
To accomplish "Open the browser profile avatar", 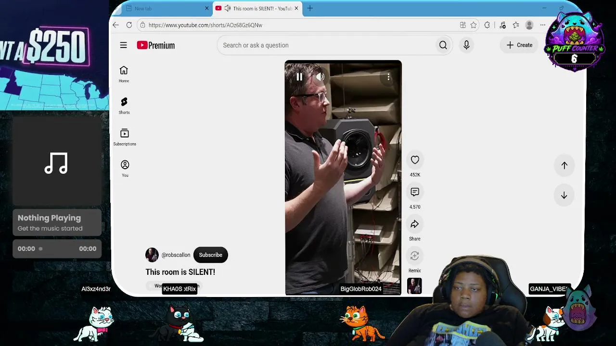I will click(529, 25).
